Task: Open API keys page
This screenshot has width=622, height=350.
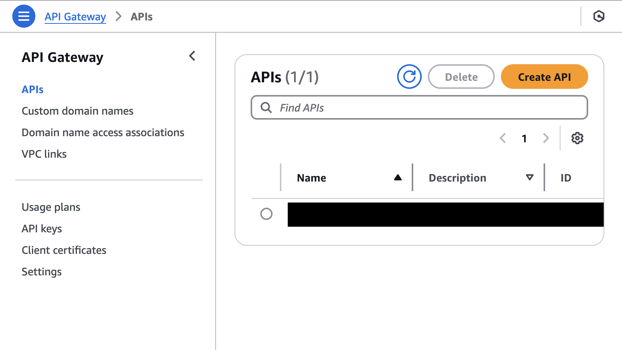Action: 42,228
